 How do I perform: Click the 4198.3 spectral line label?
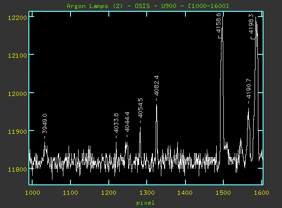251,24
